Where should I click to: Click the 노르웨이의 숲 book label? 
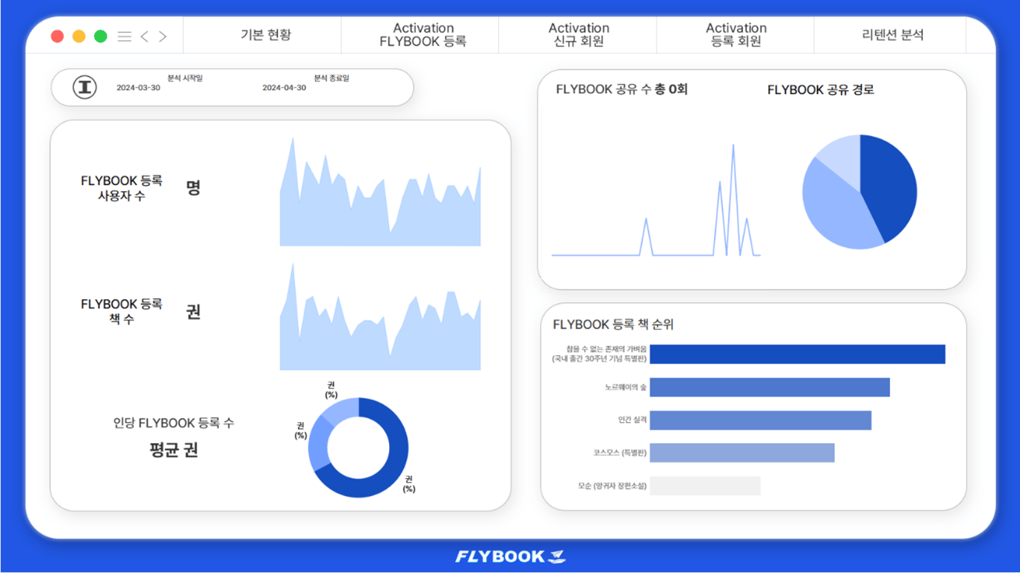tap(626, 387)
